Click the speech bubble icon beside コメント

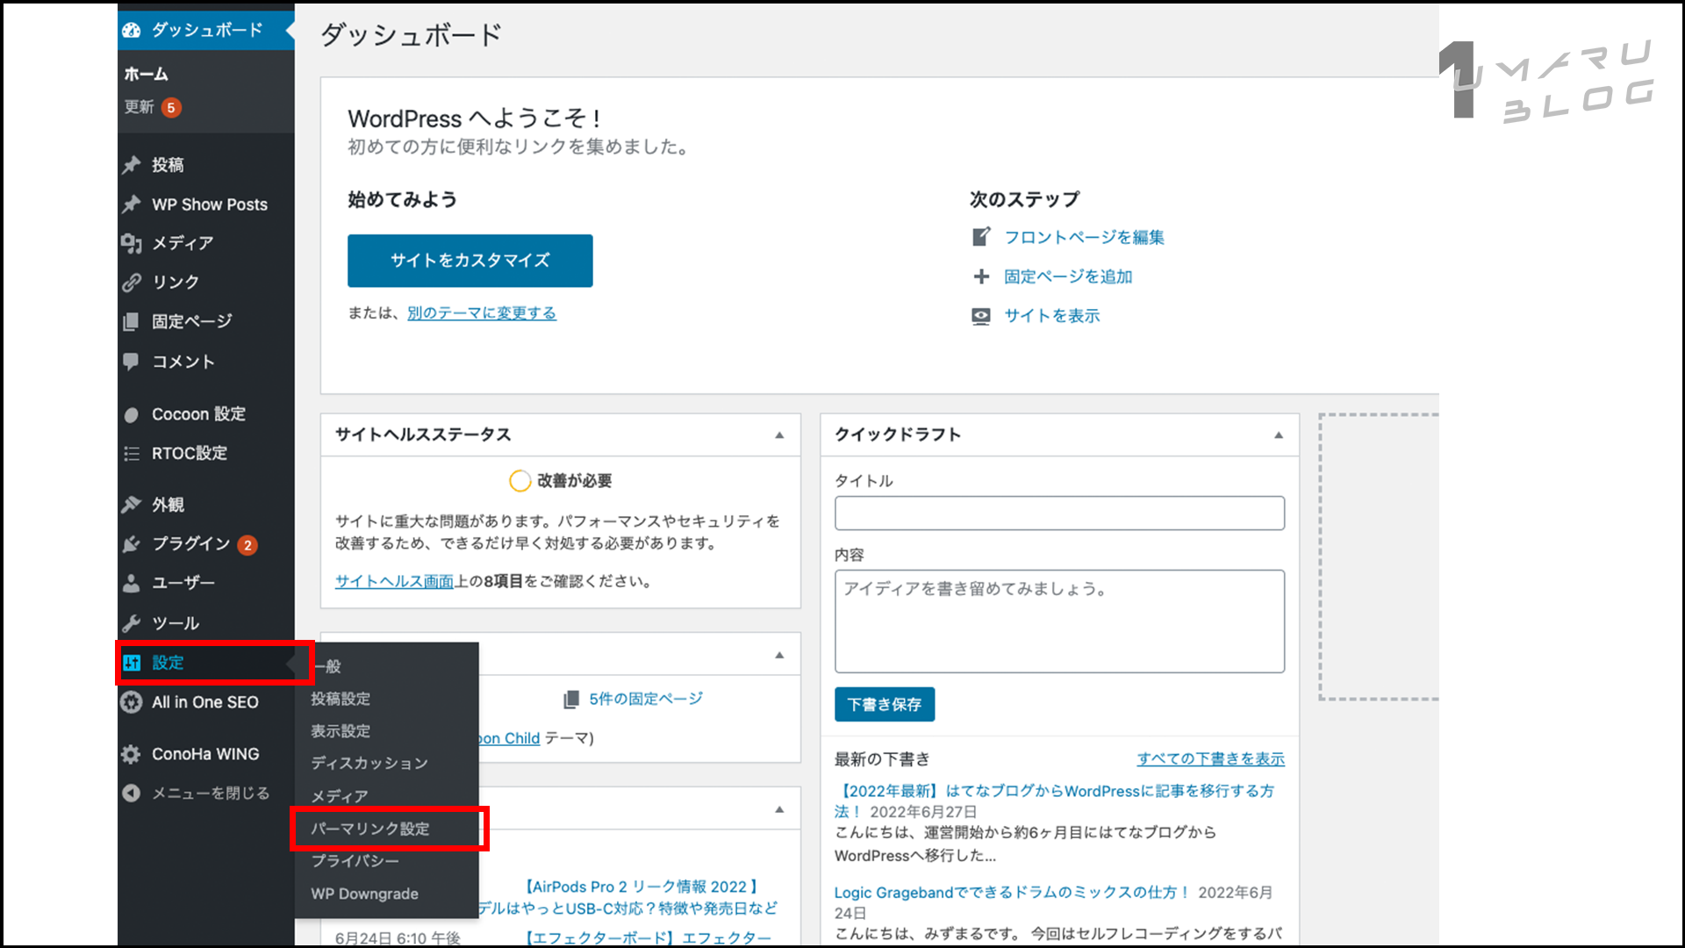(132, 361)
